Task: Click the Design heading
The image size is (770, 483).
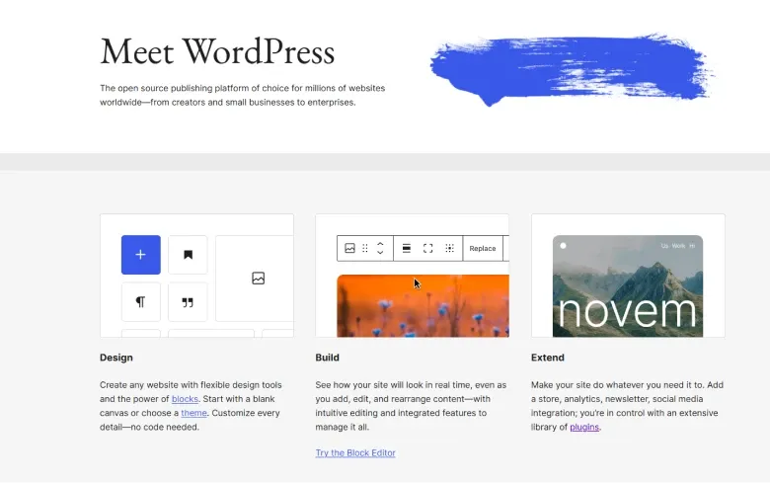Action: click(x=116, y=358)
